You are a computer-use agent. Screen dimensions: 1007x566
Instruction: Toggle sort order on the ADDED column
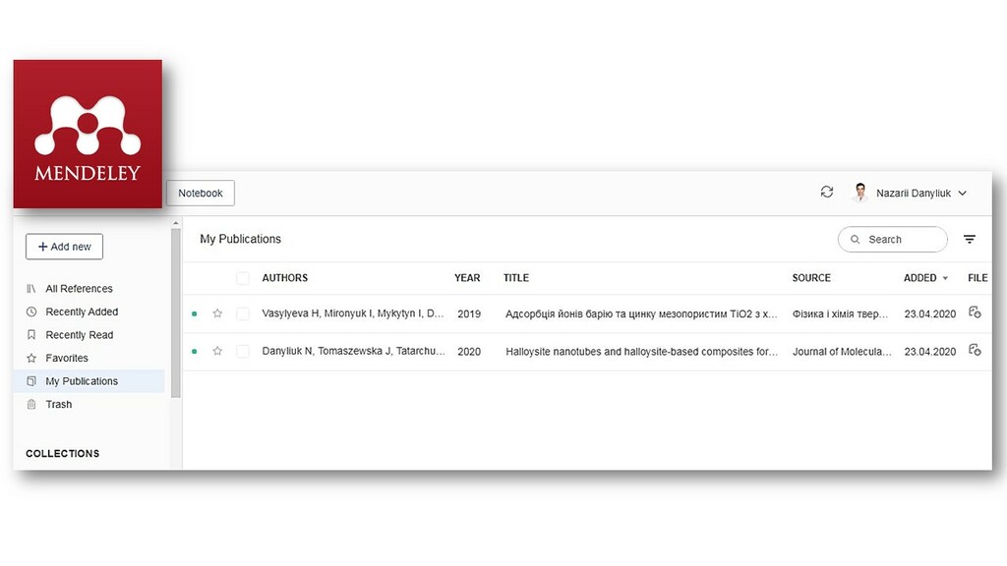(x=925, y=278)
